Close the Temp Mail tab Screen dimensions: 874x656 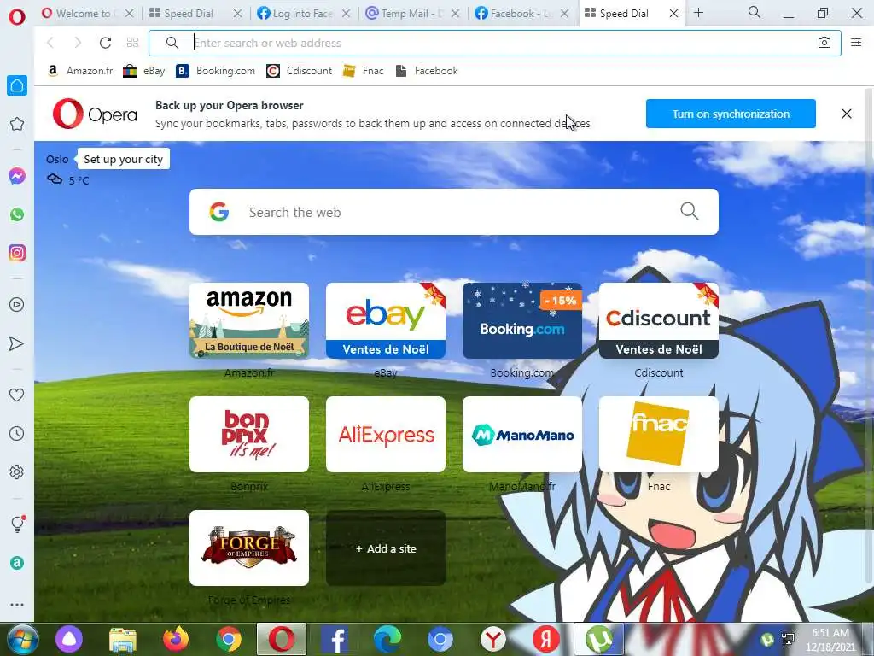click(455, 14)
